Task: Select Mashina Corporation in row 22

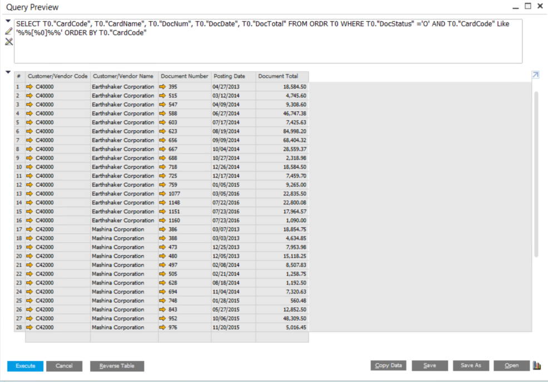Action: (124, 274)
